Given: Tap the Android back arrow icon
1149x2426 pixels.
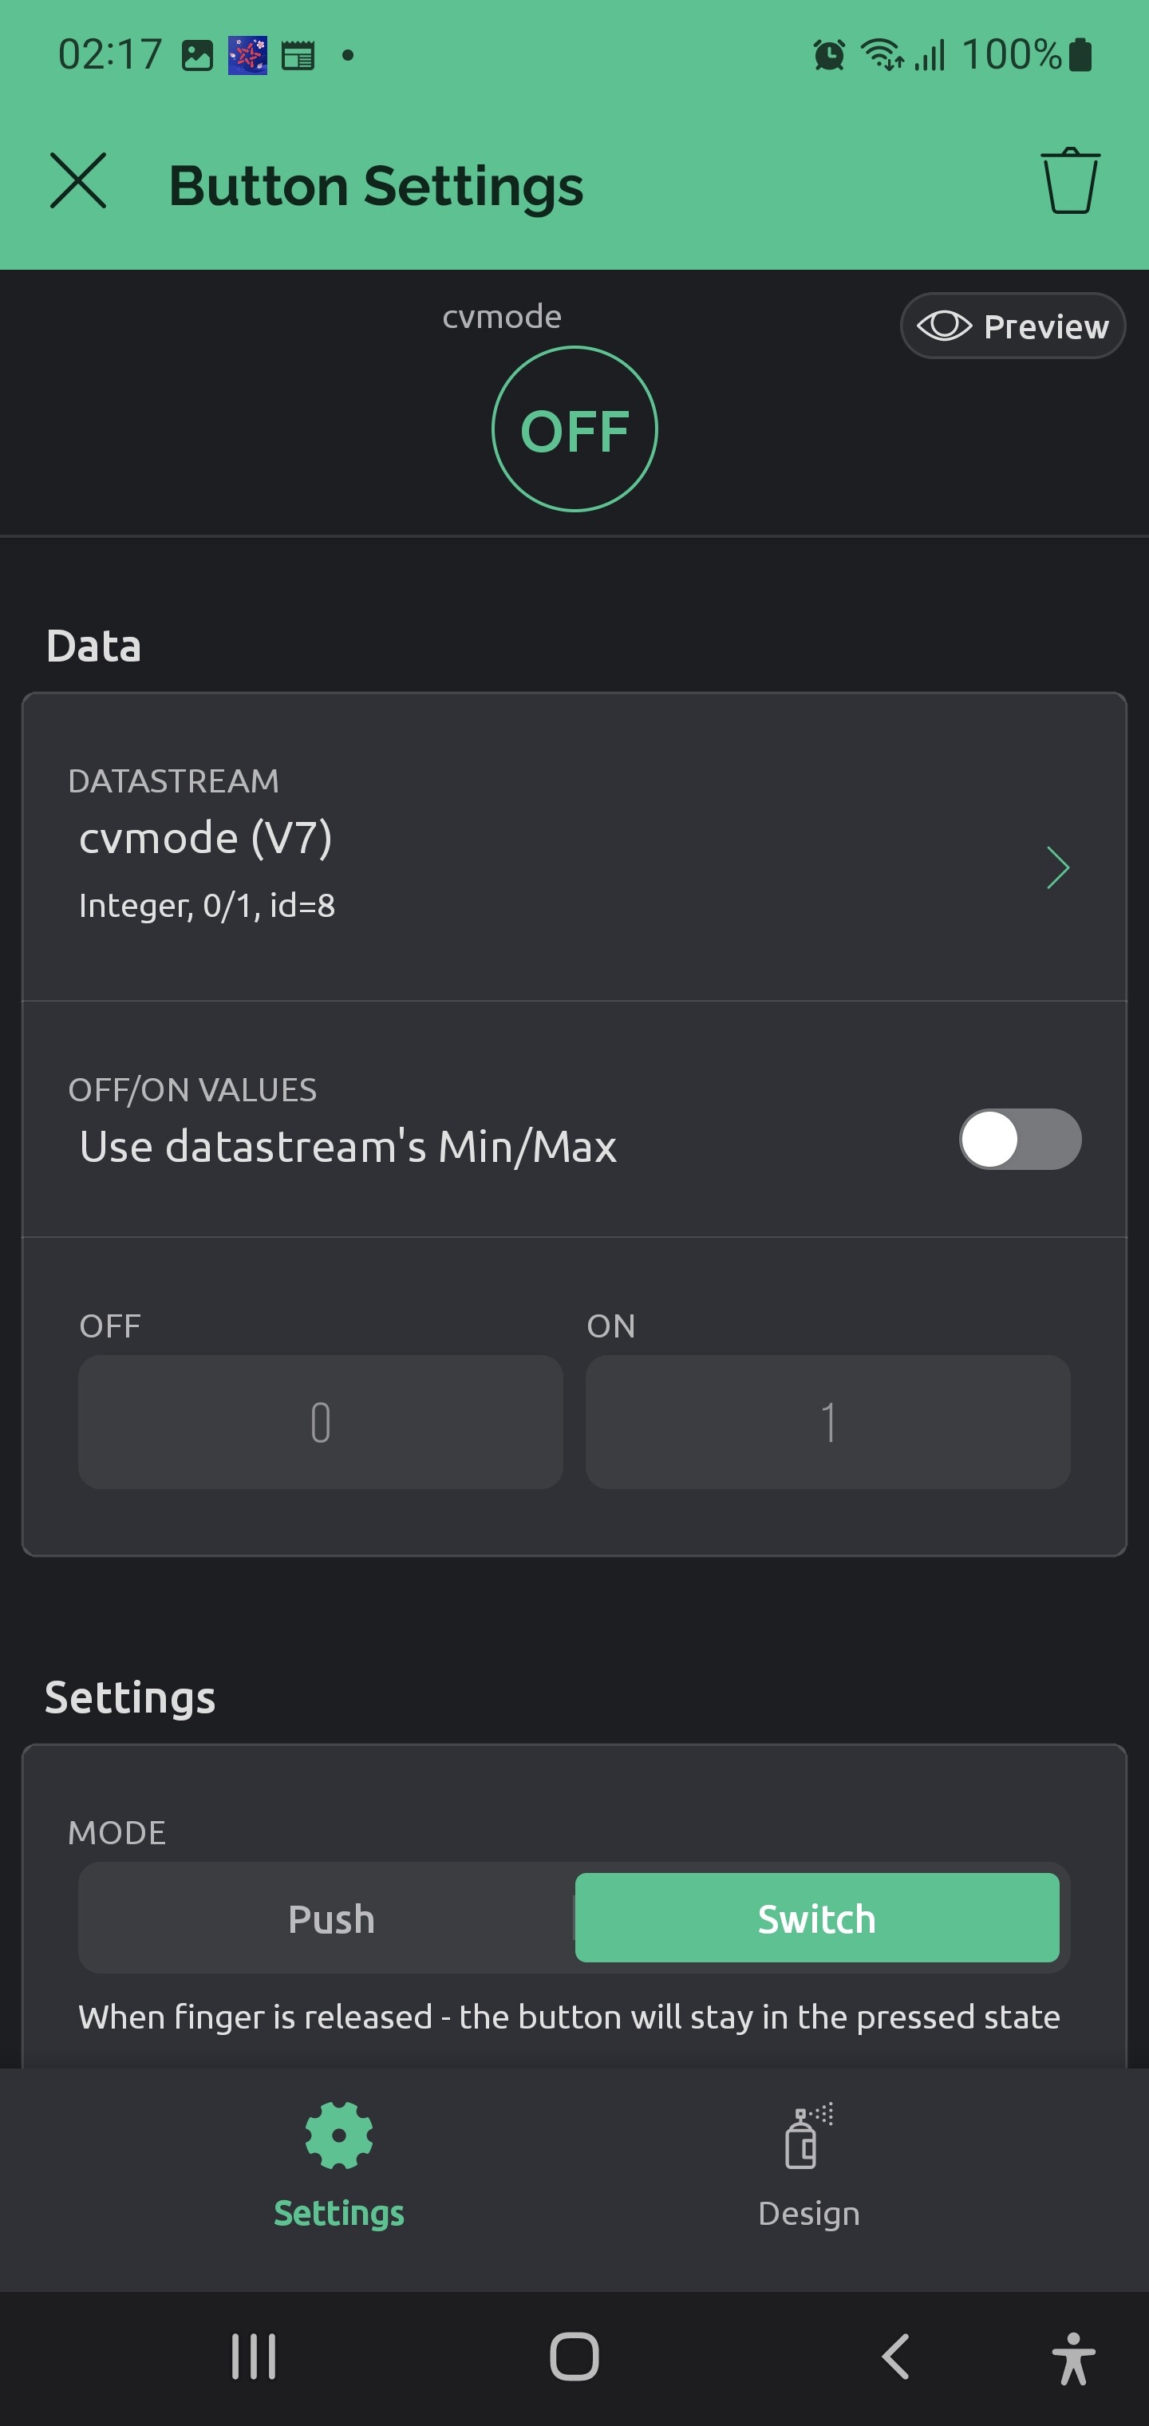Looking at the screenshot, I should pyautogui.click(x=894, y=2357).
